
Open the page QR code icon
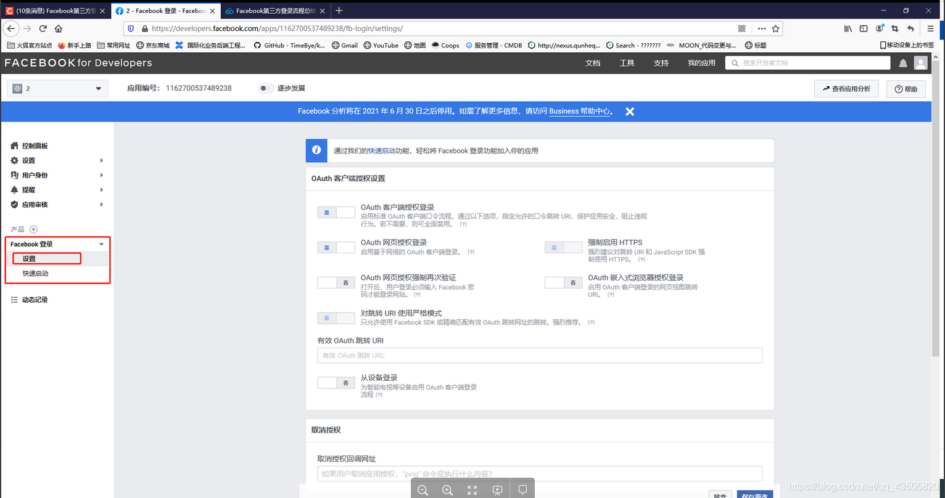tap(742, 28)
